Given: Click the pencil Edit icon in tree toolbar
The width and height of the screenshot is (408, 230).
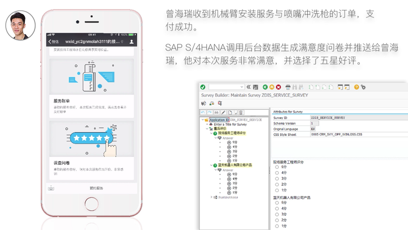Looking at the screenshot, I should 223,112.
